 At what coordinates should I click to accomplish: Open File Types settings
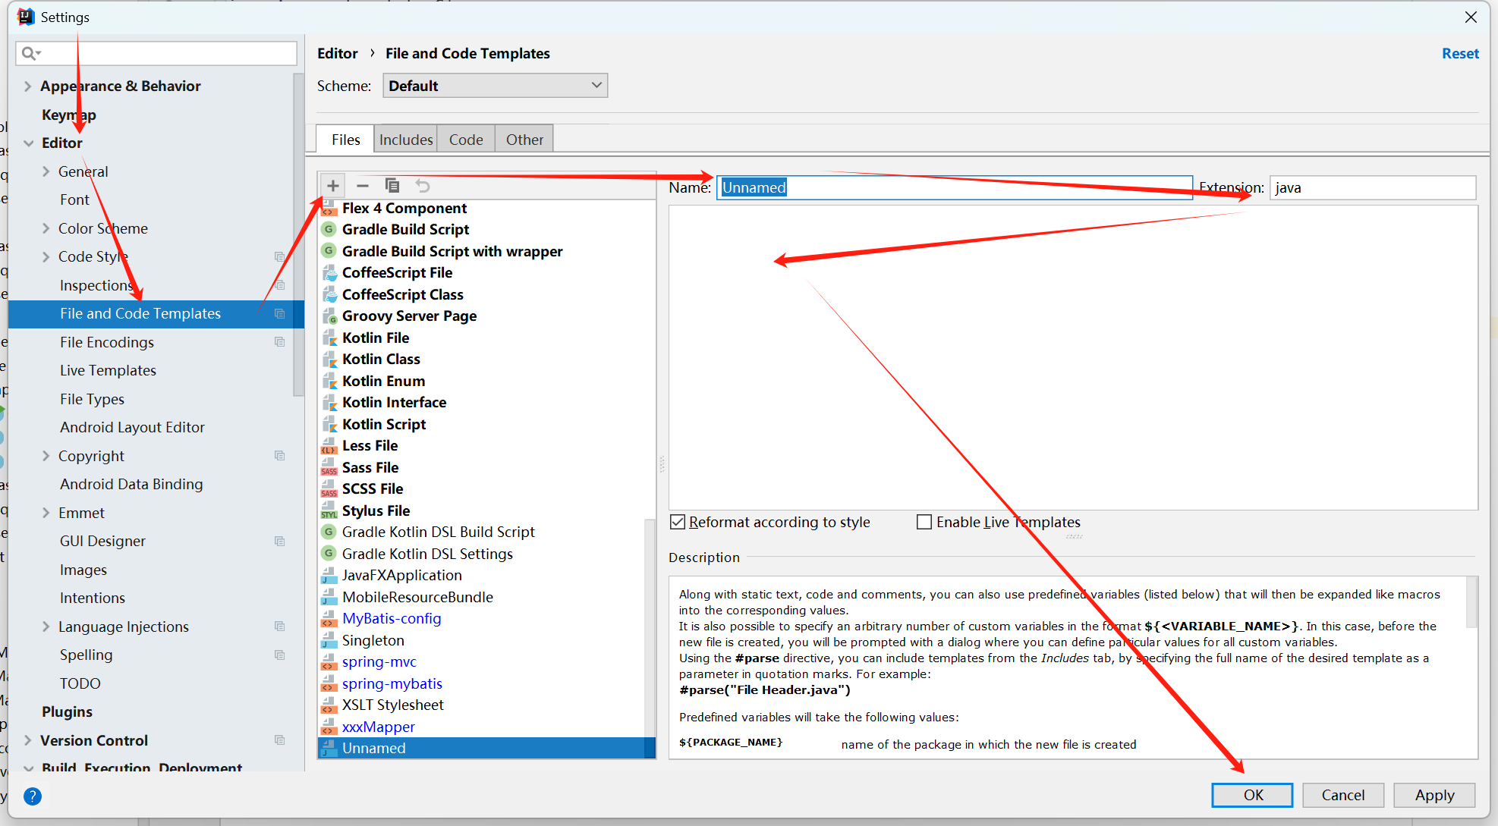(x=92, y=399)
